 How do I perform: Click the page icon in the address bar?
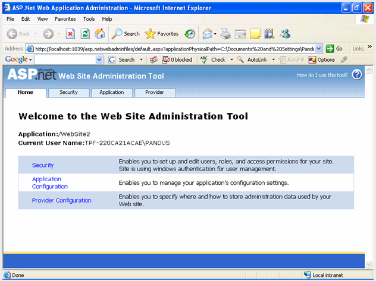click(x=30, y=49)
